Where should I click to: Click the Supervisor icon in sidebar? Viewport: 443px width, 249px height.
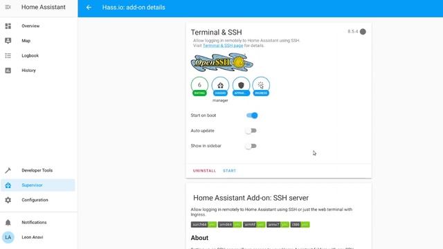(8, 185)
